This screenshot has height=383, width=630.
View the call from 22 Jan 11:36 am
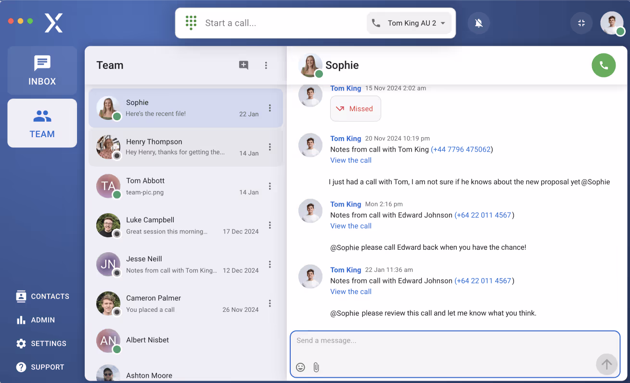[x=351, y=292]
